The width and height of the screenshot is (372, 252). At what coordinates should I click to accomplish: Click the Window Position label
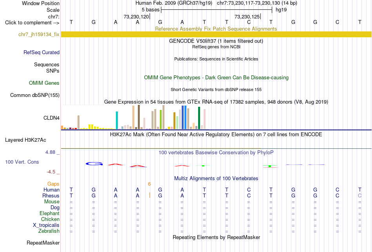pyautogui.click(x=41, y=3)
